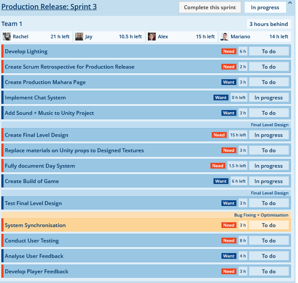Click Want tag on Implement Chat System

221,98
